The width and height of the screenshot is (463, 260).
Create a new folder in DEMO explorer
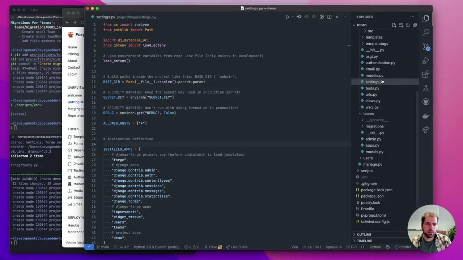[401, 25]
